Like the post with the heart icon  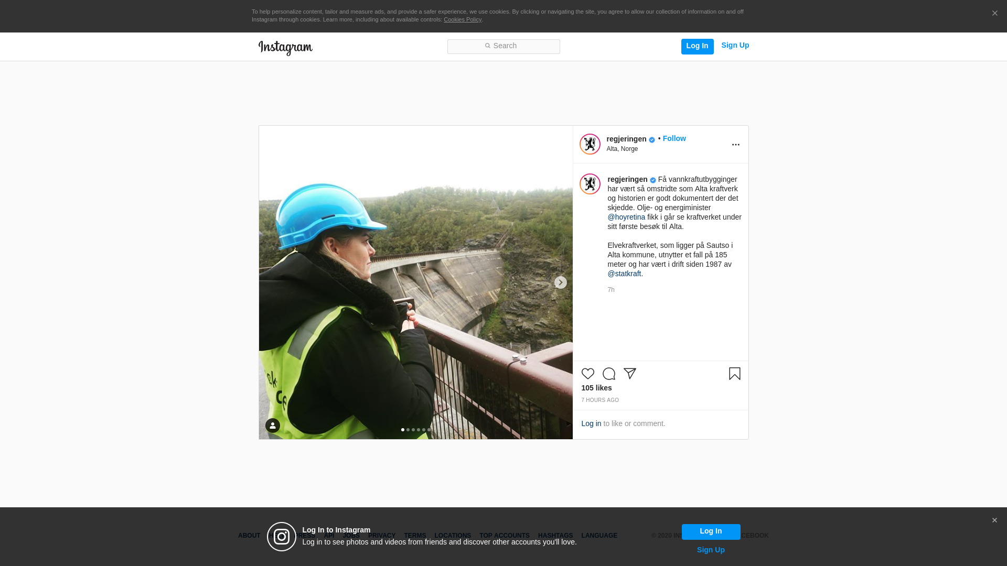pos(588,374)
